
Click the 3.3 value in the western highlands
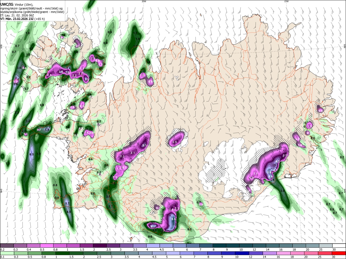coord(144,145)
